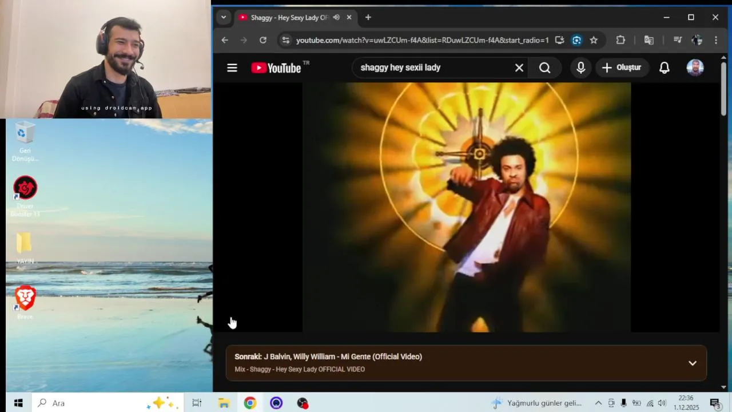Select the YAYIN folder on the desktop
This screenshot has width=732, height=412.
click(25, 248)
